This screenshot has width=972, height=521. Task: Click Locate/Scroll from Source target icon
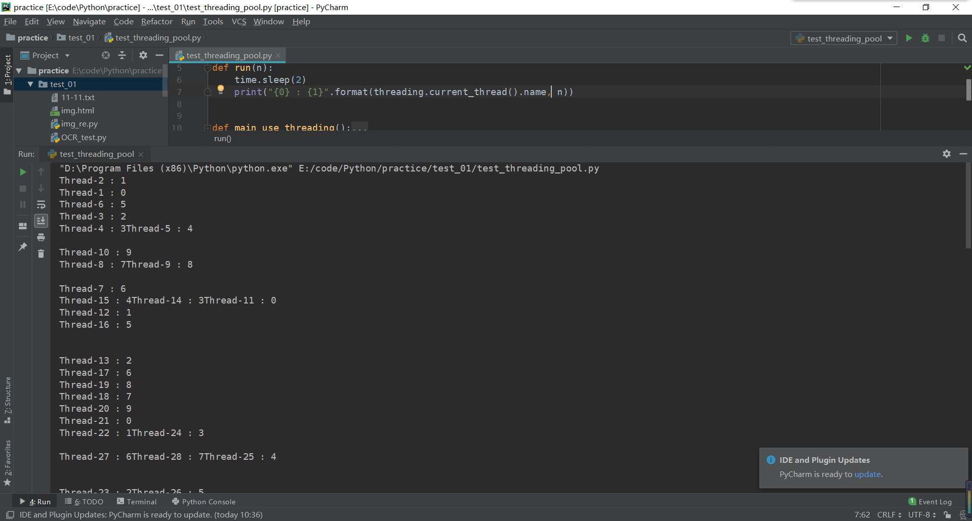click(x=106, y=55)
